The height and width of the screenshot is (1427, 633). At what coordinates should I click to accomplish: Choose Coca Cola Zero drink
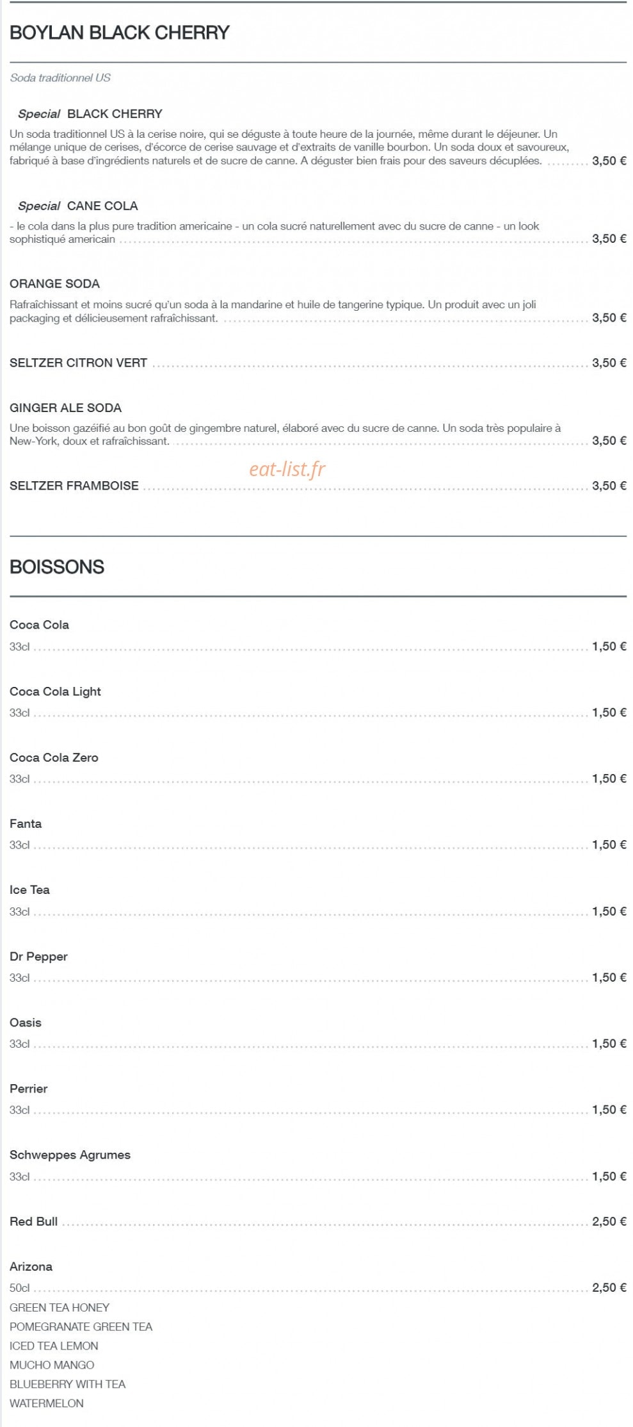[54, 757]
